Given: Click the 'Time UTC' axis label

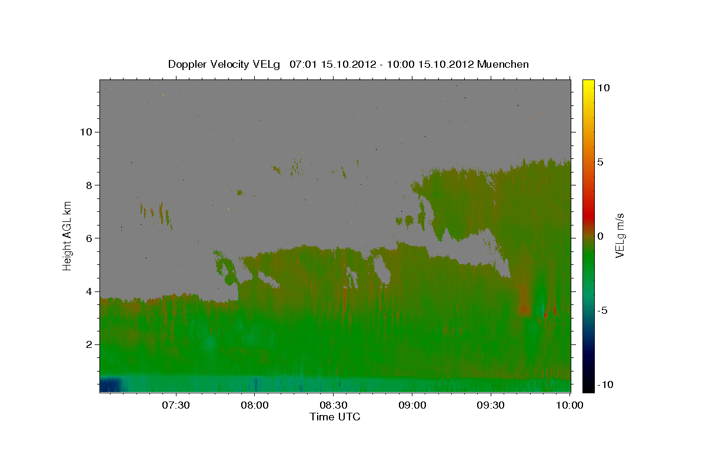Looking at the screenshot, I should (335, 417).
